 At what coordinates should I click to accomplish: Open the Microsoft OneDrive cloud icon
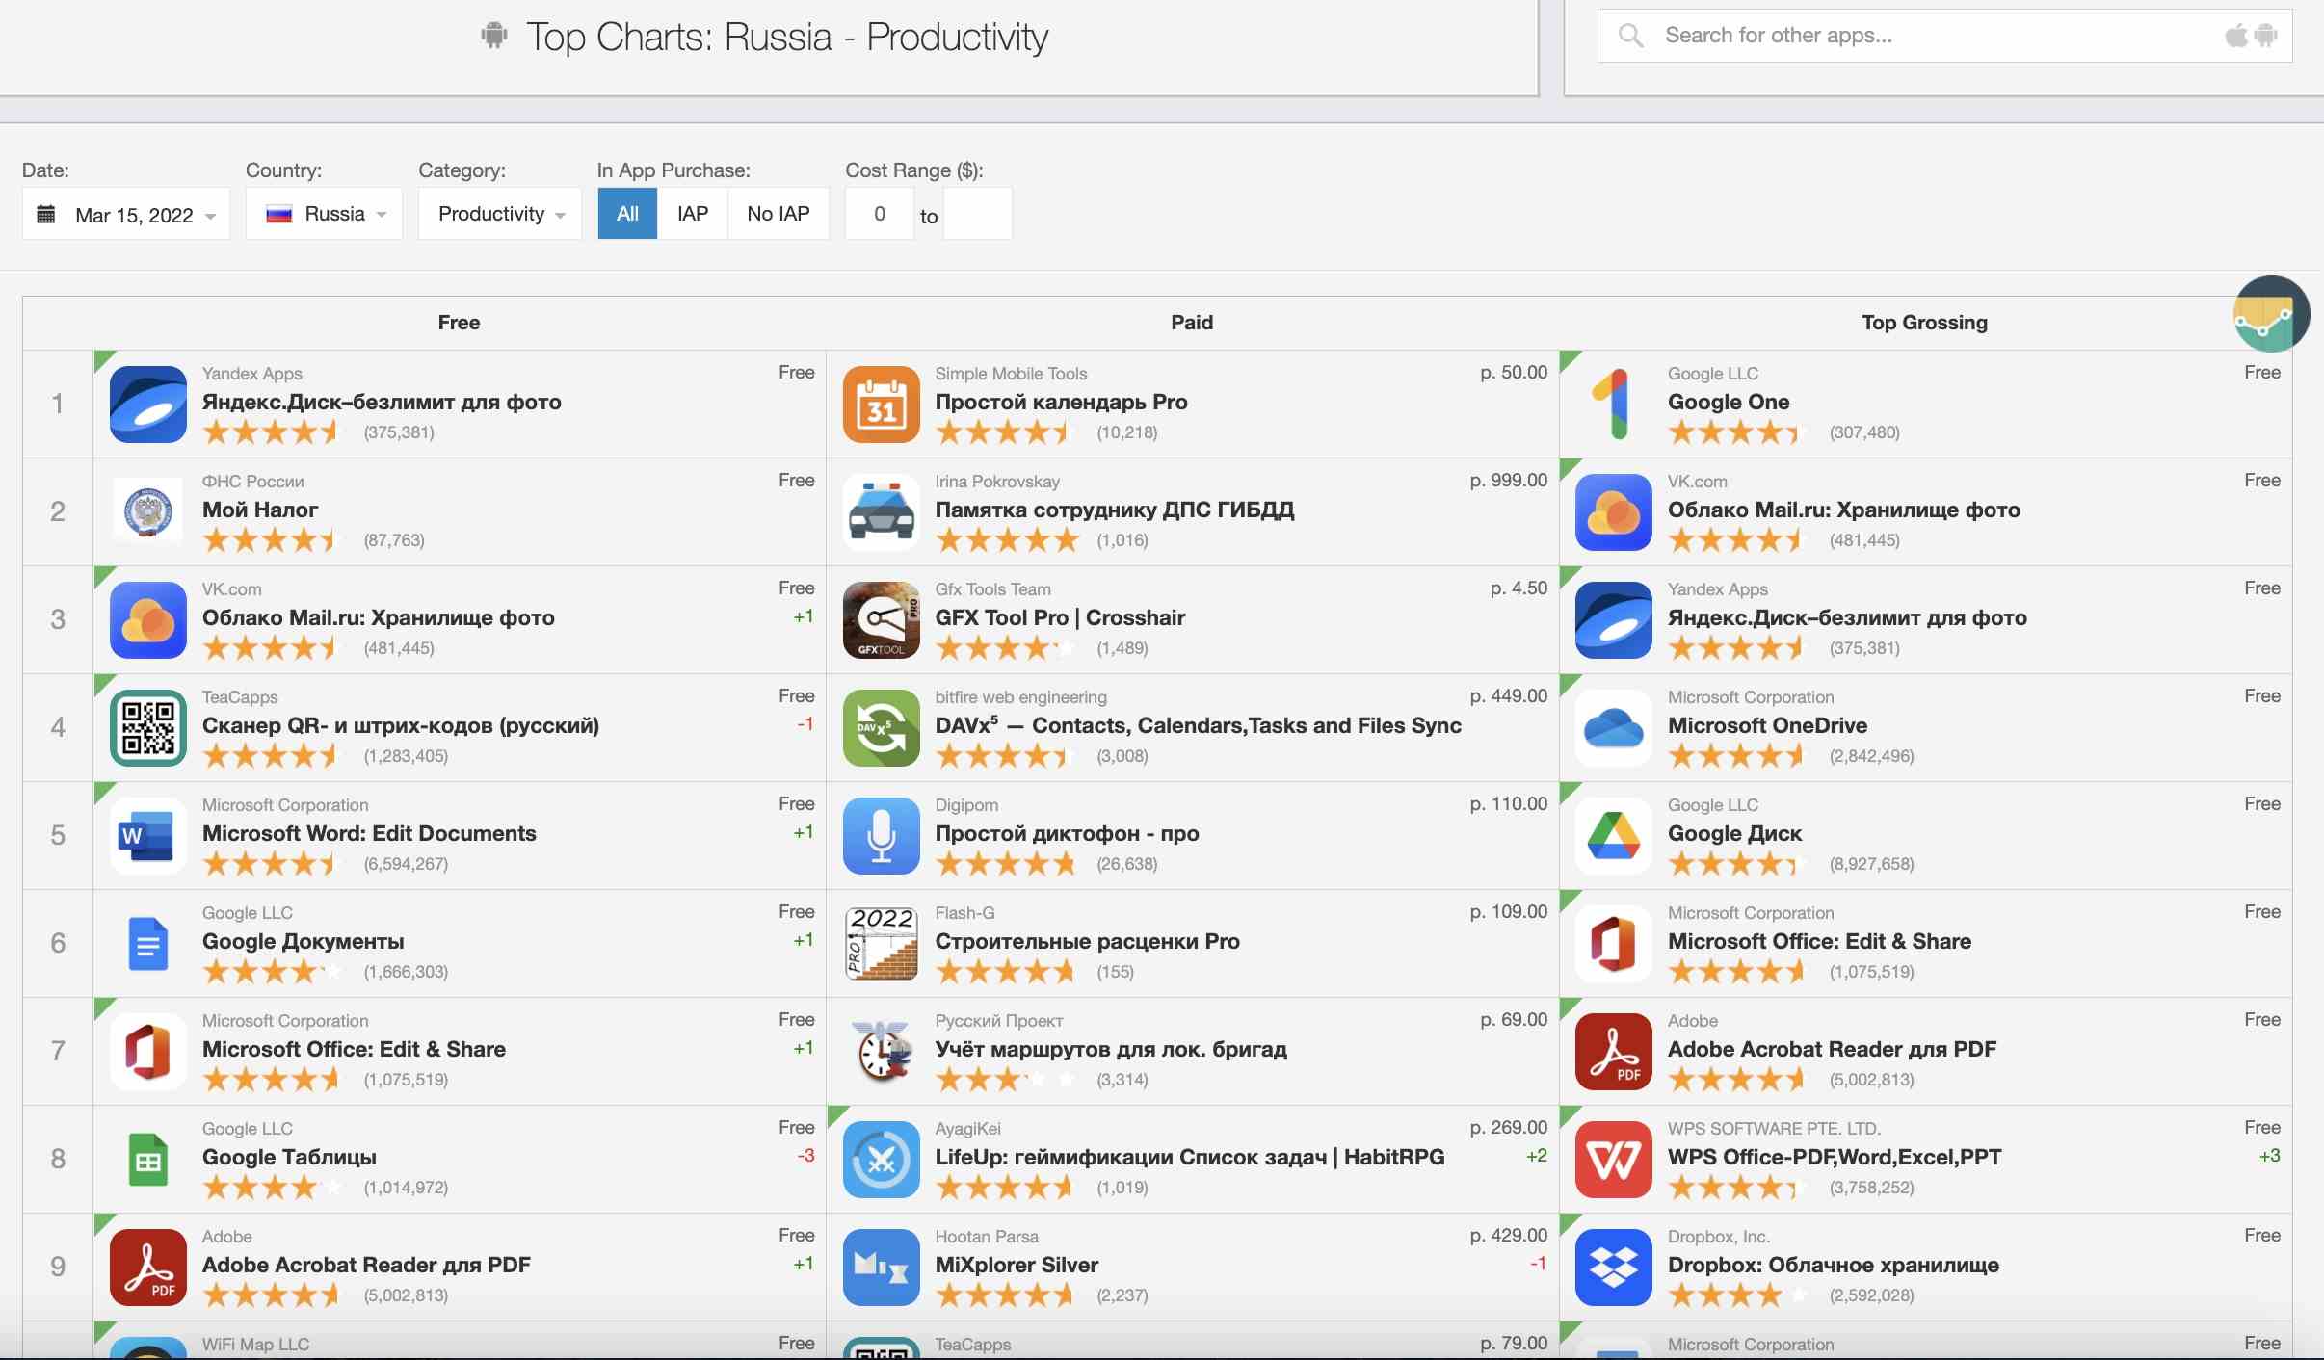coord(1613,727)
